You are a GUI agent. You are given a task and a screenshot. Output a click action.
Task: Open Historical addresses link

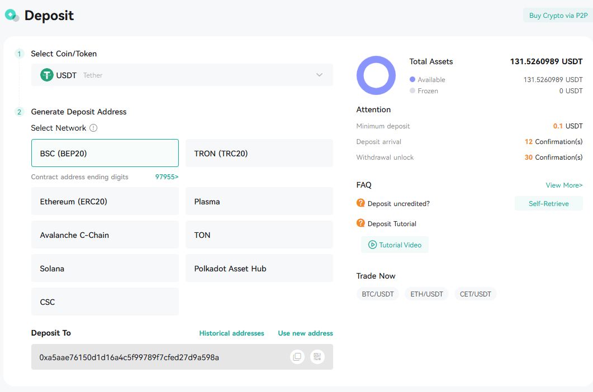(231, 333)
